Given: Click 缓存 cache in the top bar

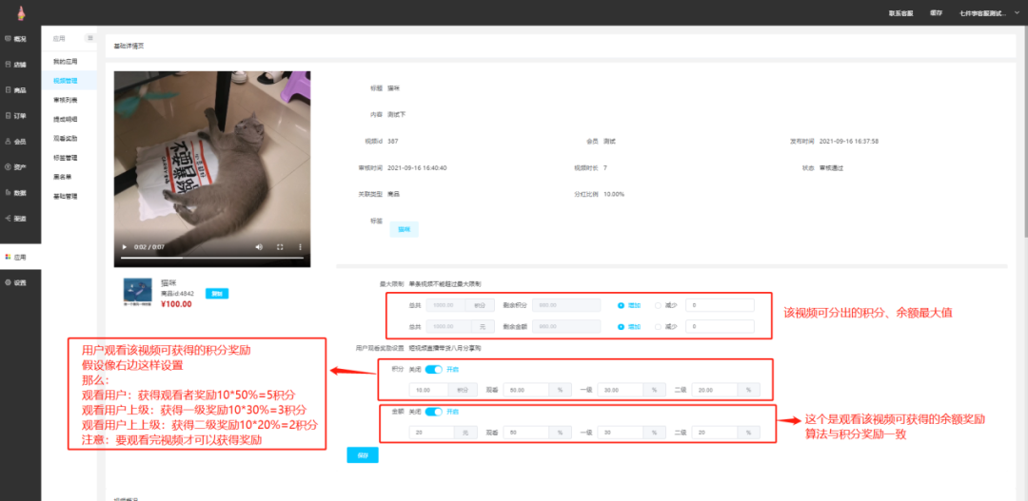Looking at the screenshot, I should (x=936, y=13).
